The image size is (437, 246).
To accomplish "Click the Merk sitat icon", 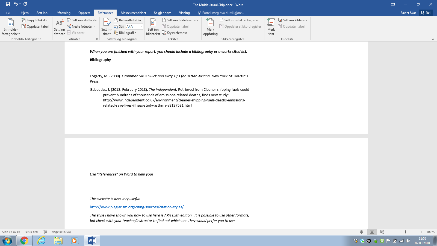I will (271, 23).
